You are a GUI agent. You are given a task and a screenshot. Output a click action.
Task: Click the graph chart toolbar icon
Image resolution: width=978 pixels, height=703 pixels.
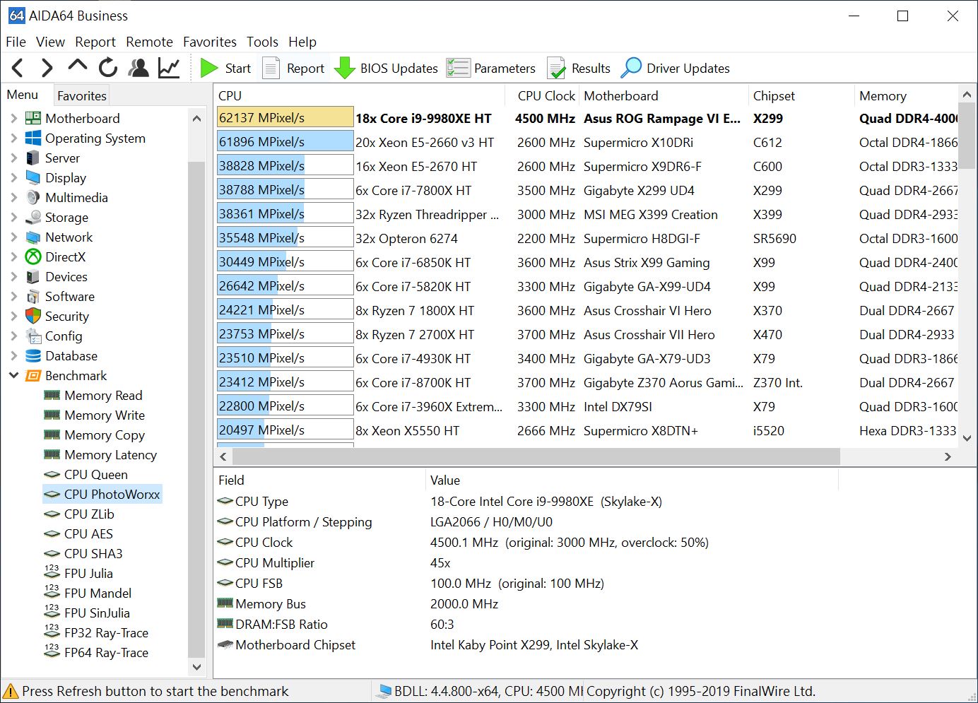169,68
